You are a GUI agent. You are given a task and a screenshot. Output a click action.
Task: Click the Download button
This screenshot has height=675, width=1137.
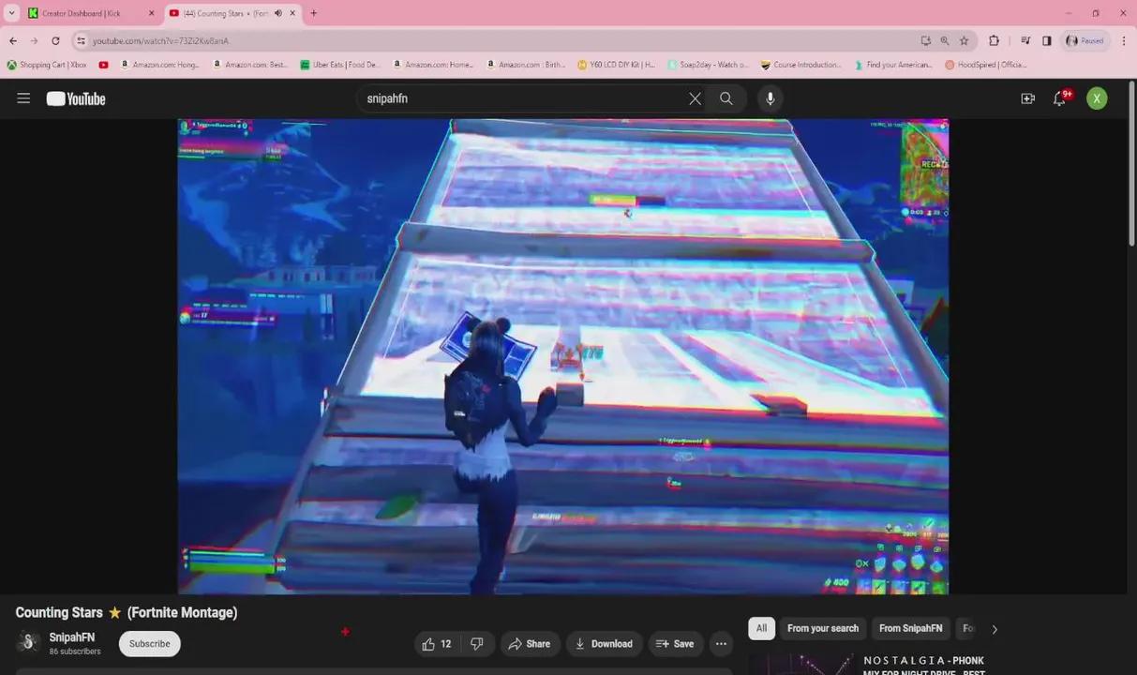(604, 644)
